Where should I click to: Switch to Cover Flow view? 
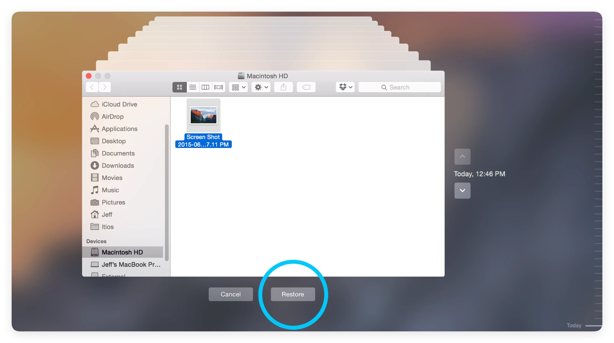[x=219, y=87]
